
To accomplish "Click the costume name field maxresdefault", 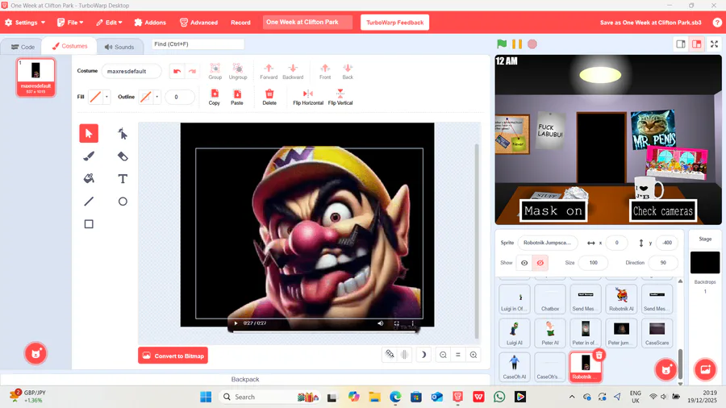I will [131, 71].
